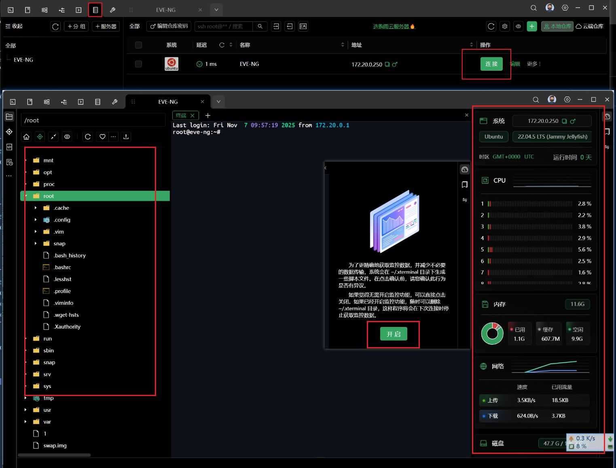This screenshot has height=468, width=616.
Task: Click the heart favorite icon in the file toolbar
Action: pos(102,137)
